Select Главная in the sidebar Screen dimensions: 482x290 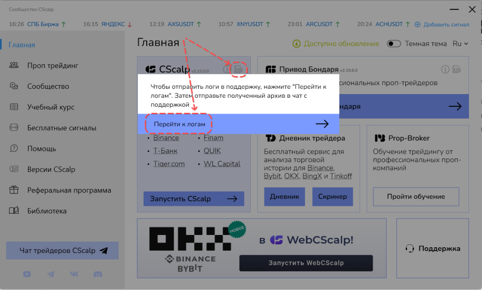[22, 45]
